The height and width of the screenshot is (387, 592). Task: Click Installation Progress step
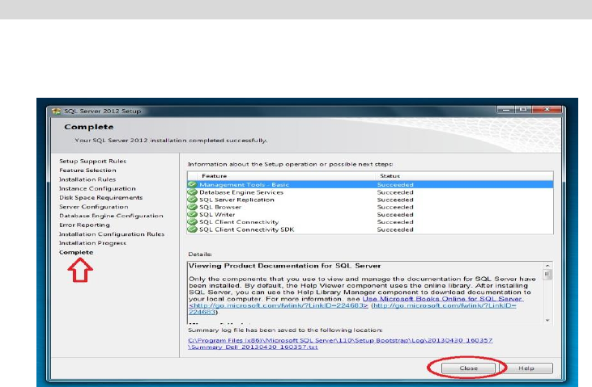pos(92,243)
